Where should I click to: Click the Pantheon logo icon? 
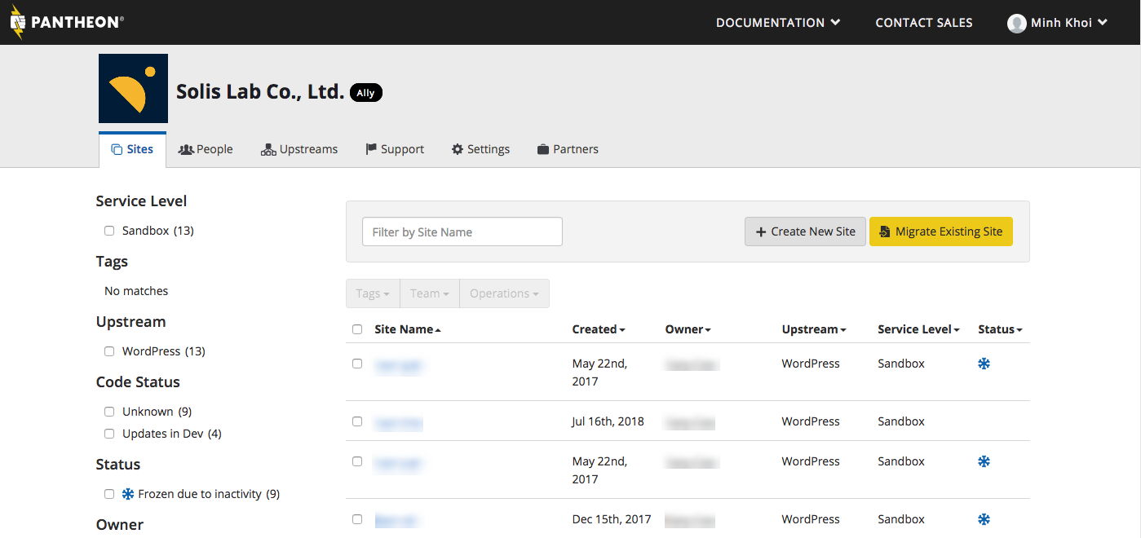click(18, 22)
